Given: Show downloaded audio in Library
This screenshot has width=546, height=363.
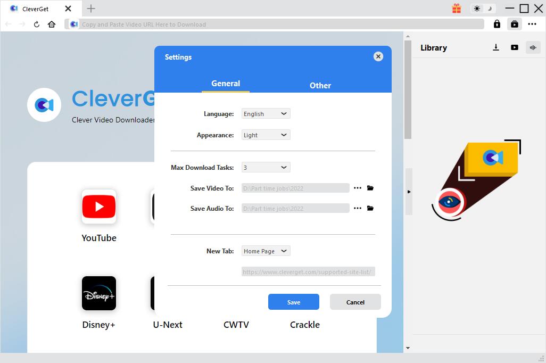Looking at the screenshot, I should [532, 47].
